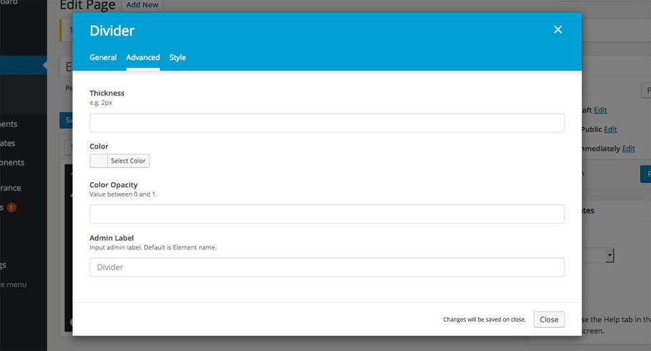Click the 'Divider' dialog title
Screen dimensions: 651x351
pos(112,30)
